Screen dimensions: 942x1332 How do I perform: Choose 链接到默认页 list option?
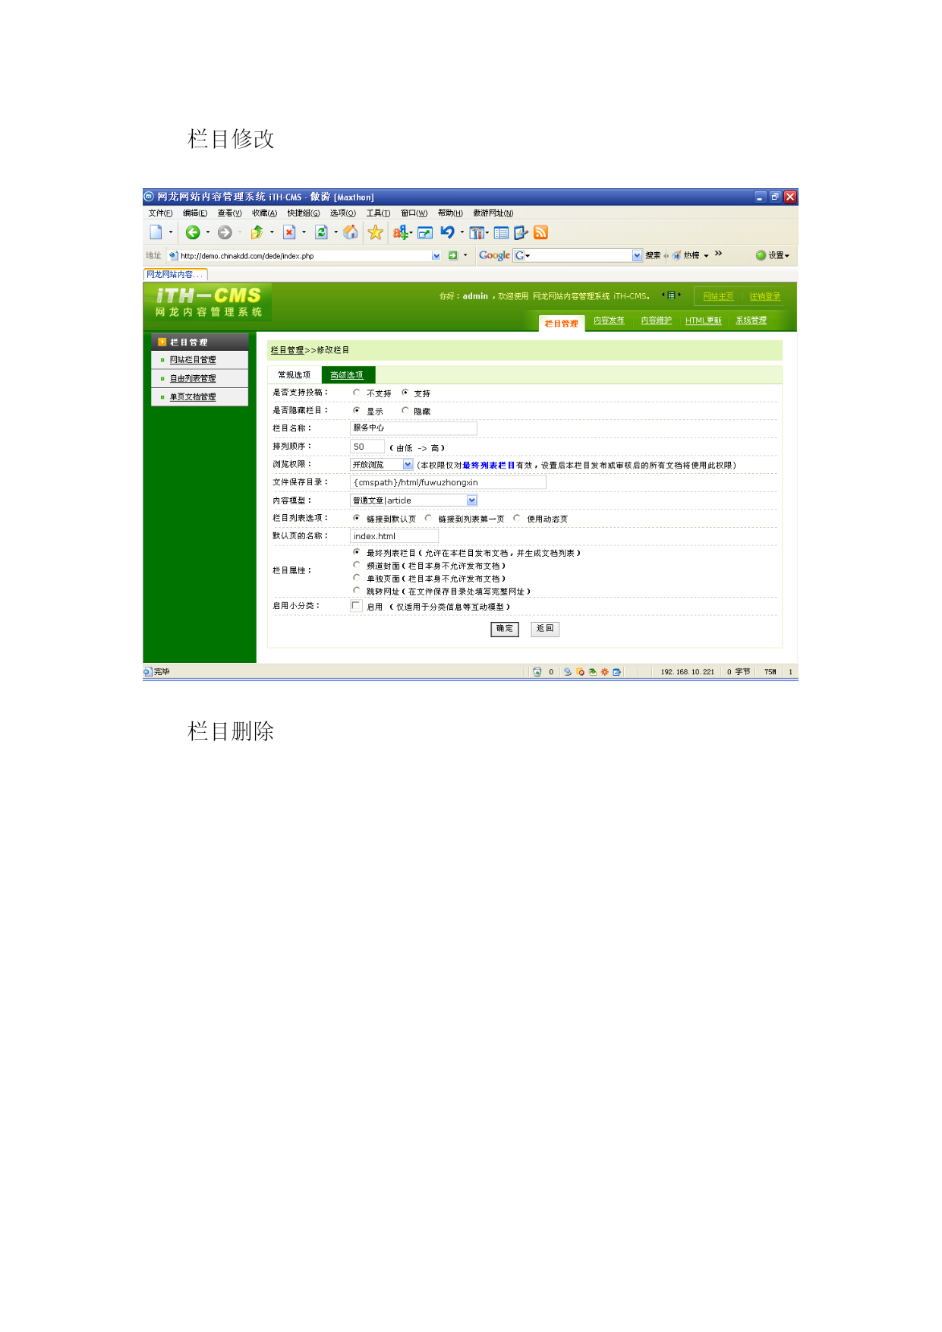[356, 518]
